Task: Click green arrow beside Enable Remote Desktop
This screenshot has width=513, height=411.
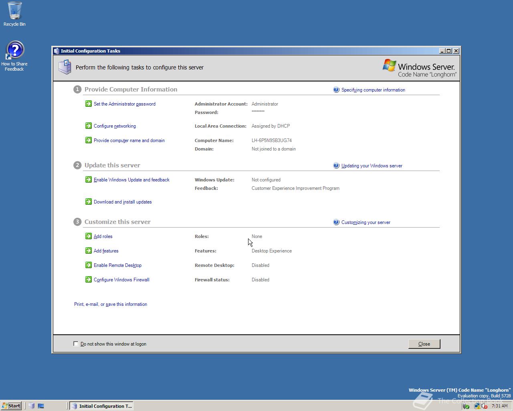Action: coord(89,265)
